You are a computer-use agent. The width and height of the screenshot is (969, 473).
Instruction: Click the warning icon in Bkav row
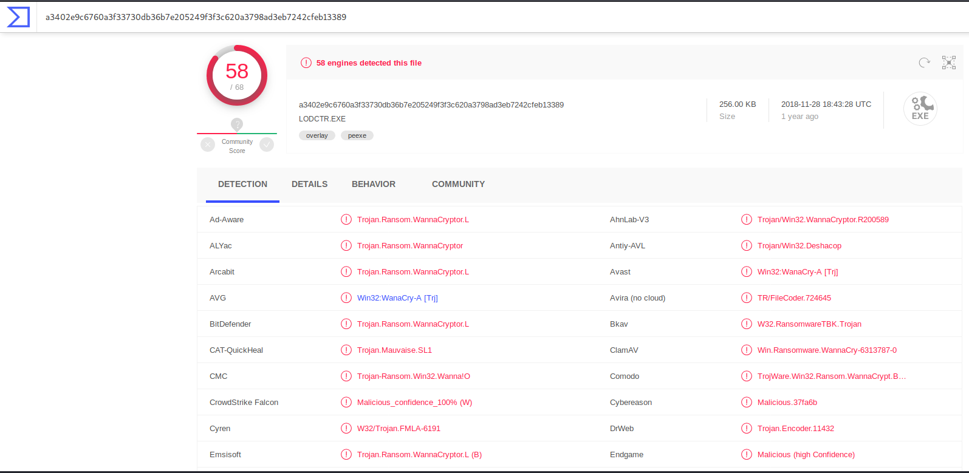point(747,324)
